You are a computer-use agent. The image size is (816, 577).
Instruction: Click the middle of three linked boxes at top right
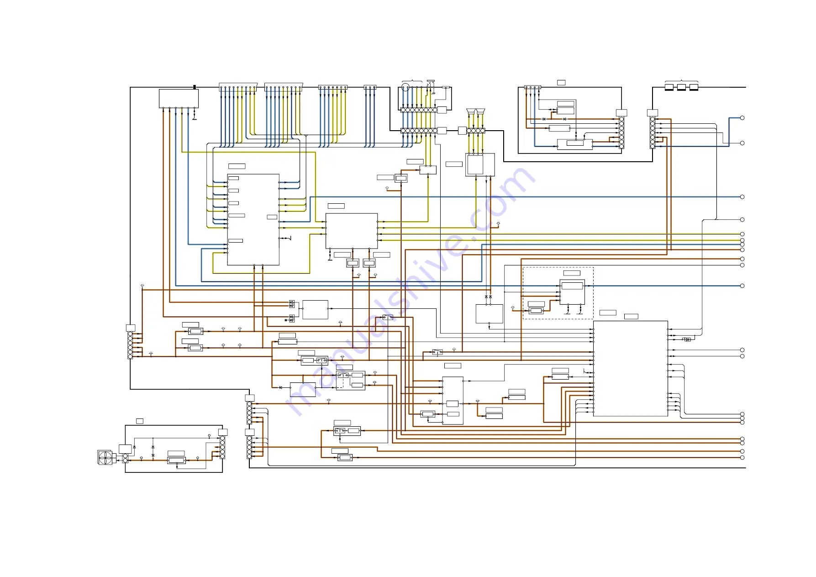pyautogui.click(x=681, y=87)
